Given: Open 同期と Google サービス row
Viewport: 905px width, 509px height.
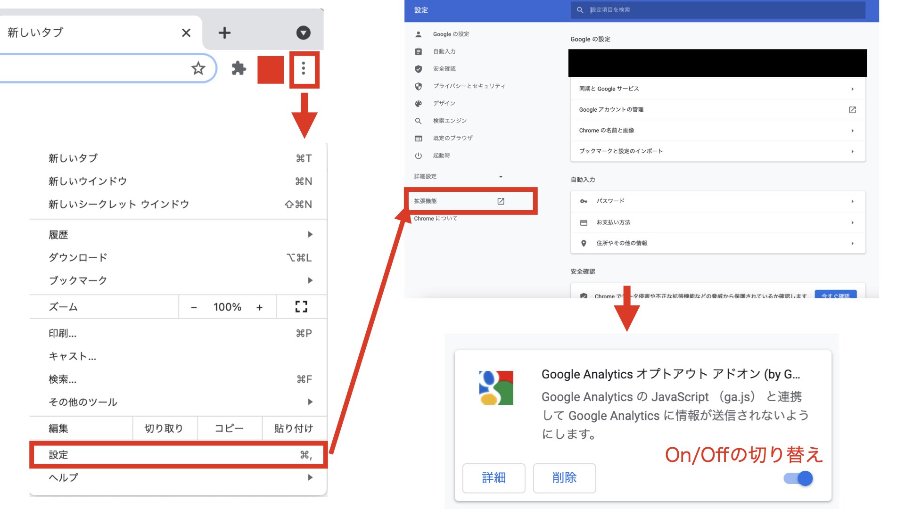Looking at the screenshot, I should coord(718,89).
